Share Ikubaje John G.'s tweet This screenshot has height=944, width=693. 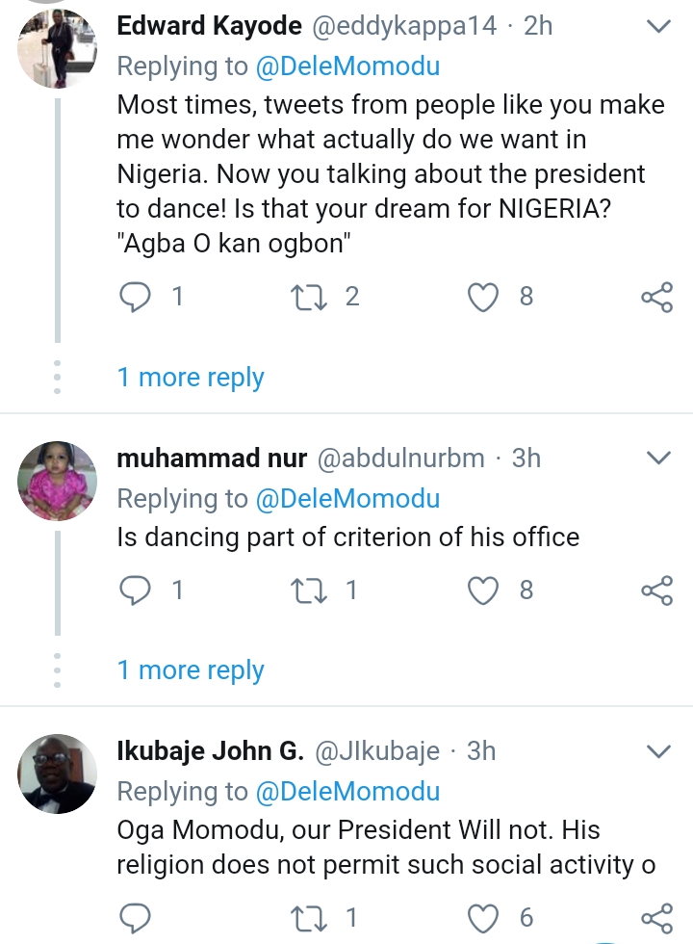click(x=656, y=918)
